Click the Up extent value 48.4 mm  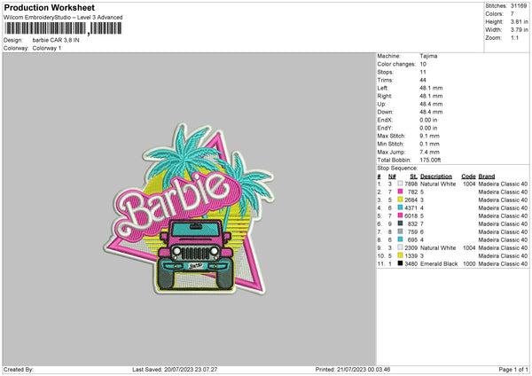431,104
